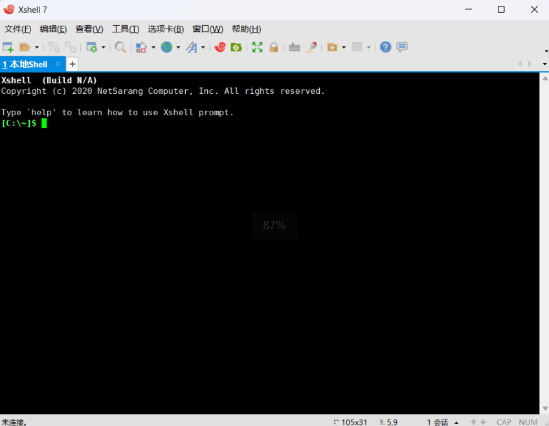Open the 工具 menu
The width and height of the screenshot is (549, 426).
pos(125,29)
